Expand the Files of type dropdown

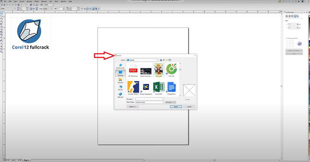(x=150, y=102)
